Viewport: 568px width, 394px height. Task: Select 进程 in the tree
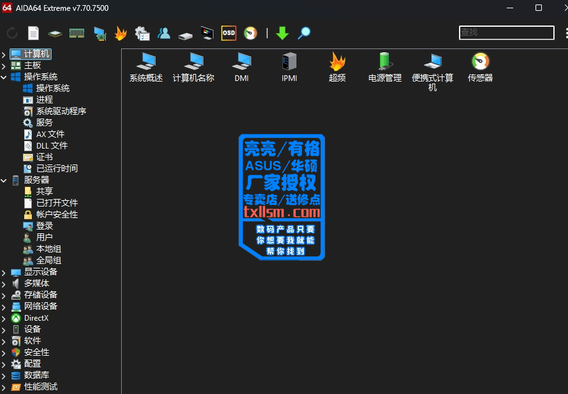click(38, 99)
